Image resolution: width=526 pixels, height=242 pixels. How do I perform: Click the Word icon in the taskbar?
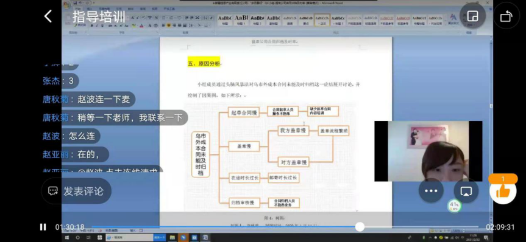point(205,238)
